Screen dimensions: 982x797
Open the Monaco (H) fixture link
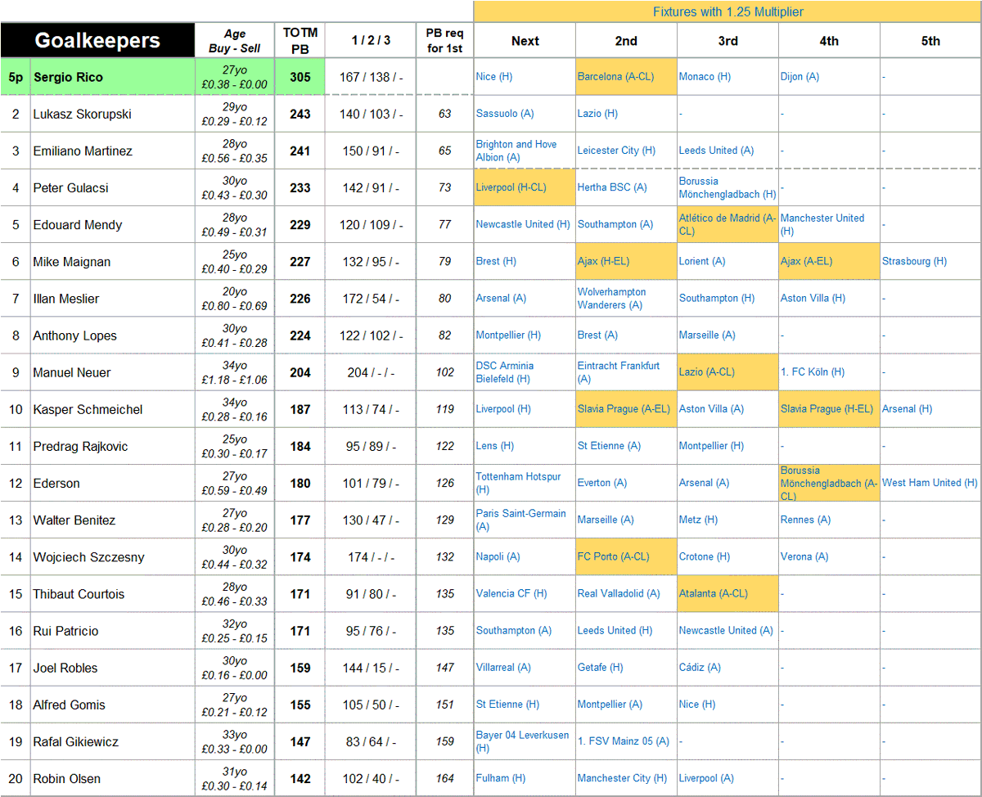[x=705, y=77]
